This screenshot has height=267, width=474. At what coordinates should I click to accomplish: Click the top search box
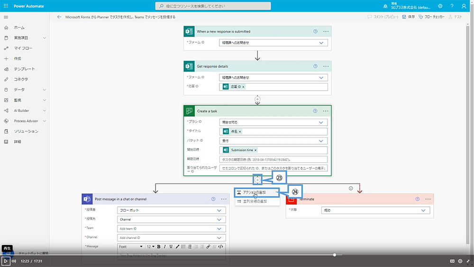[213, 6]
